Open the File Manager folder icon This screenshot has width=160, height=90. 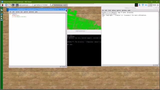point(10,5)
